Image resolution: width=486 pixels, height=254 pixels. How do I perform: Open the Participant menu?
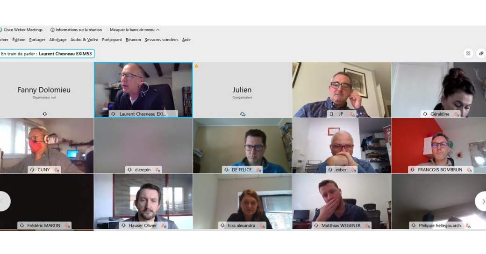(x=112, y=40)
